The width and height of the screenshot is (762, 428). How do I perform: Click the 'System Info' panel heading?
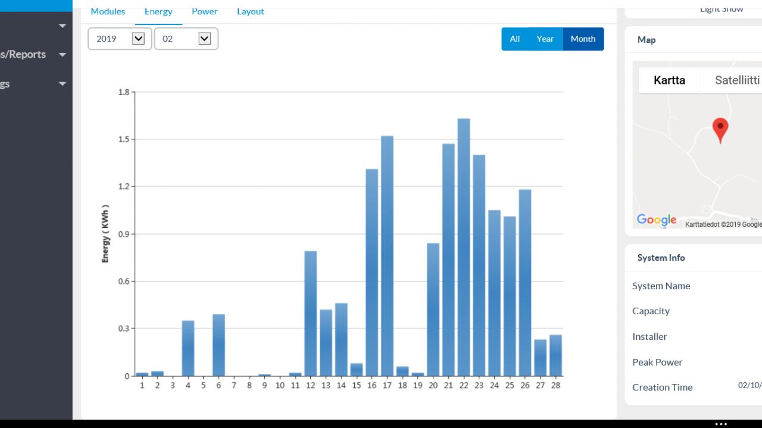coord(661,258)
